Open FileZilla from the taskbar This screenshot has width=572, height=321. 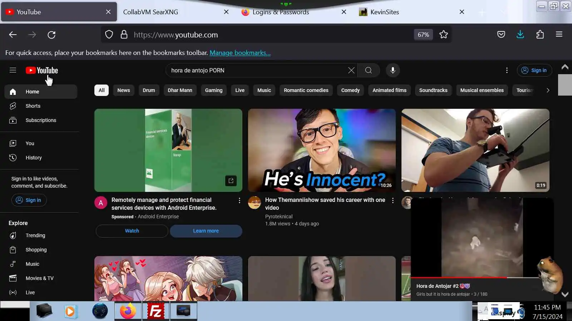(156, 311)
